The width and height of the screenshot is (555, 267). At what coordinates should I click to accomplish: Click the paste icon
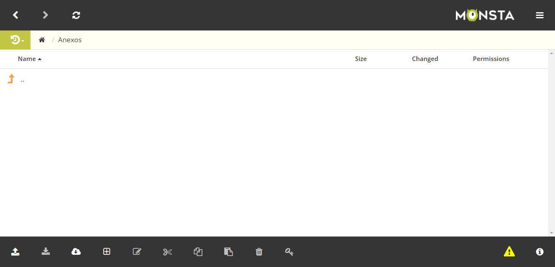(x=228, y=252)
